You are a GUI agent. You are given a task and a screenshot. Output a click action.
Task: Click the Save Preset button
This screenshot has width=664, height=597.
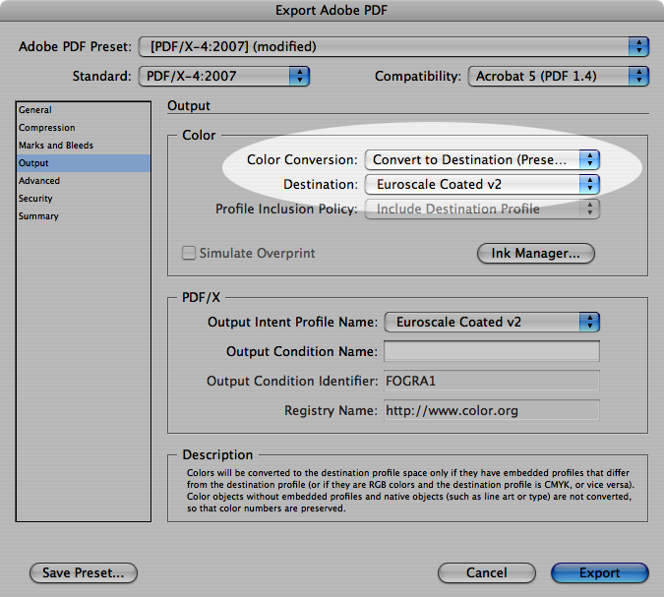point(84,572)
